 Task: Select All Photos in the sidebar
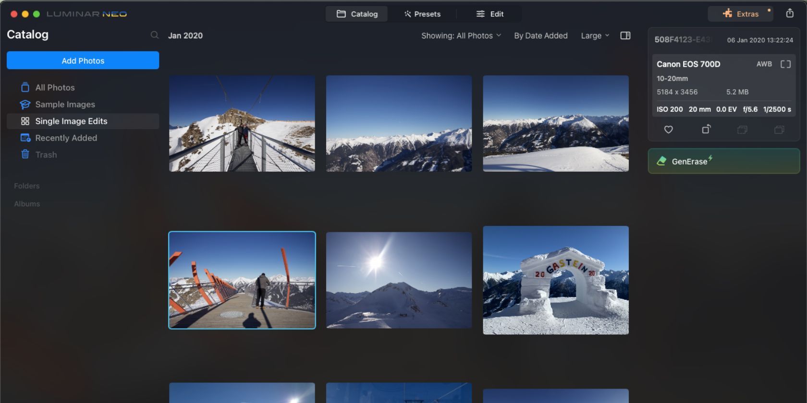tap(55, 87)
